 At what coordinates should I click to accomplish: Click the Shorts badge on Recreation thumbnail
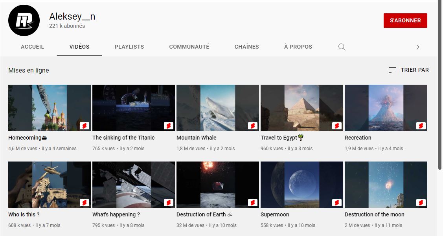coord(421,126)
